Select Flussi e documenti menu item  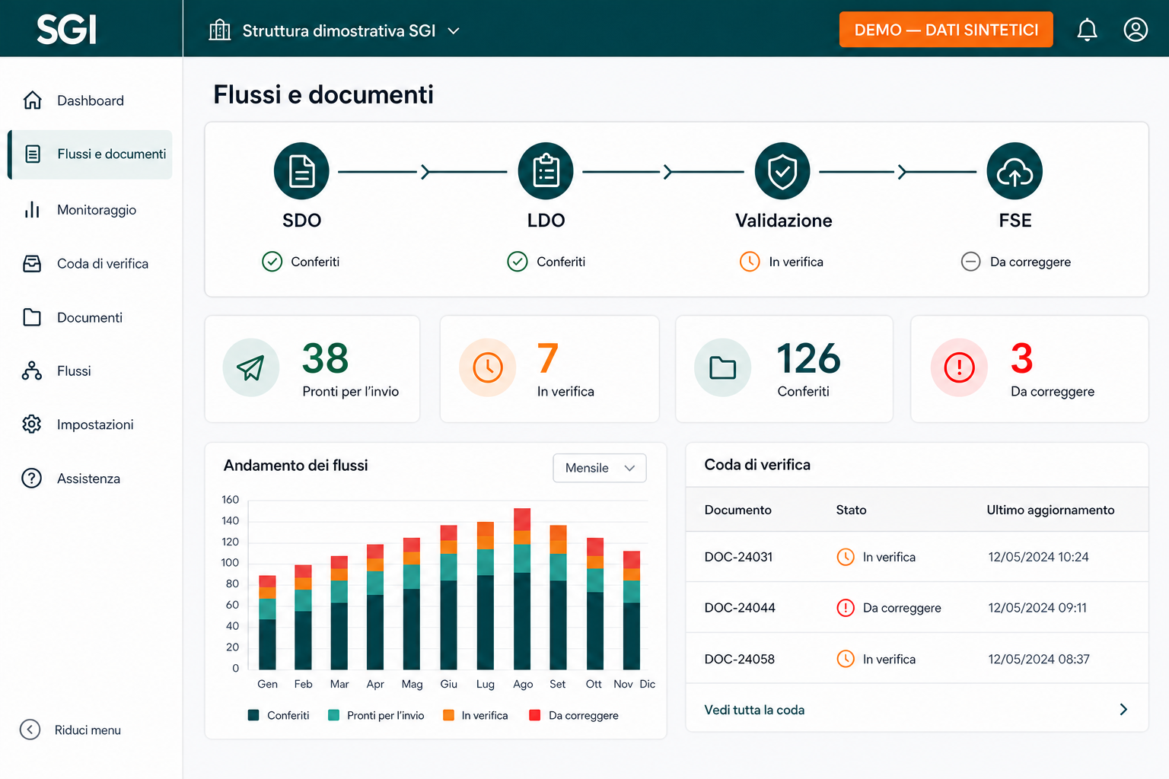point(90,154)
